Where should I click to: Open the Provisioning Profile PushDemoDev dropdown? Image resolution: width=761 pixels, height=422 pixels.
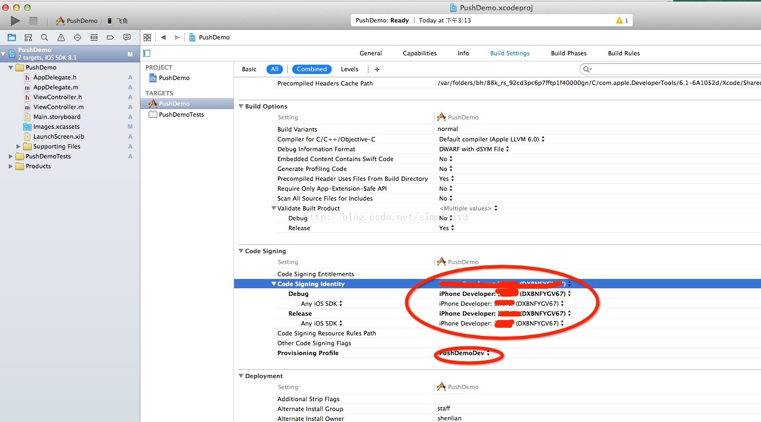(x=464, y=353)
